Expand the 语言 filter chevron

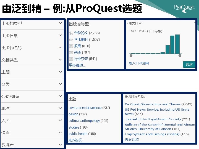pyautogui.click(x=61, y=132)
